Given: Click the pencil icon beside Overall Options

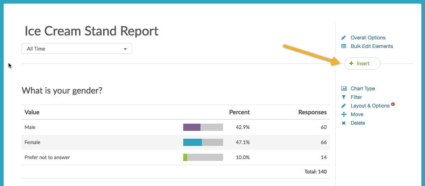Looking at the screenshot, I should 343,38.
